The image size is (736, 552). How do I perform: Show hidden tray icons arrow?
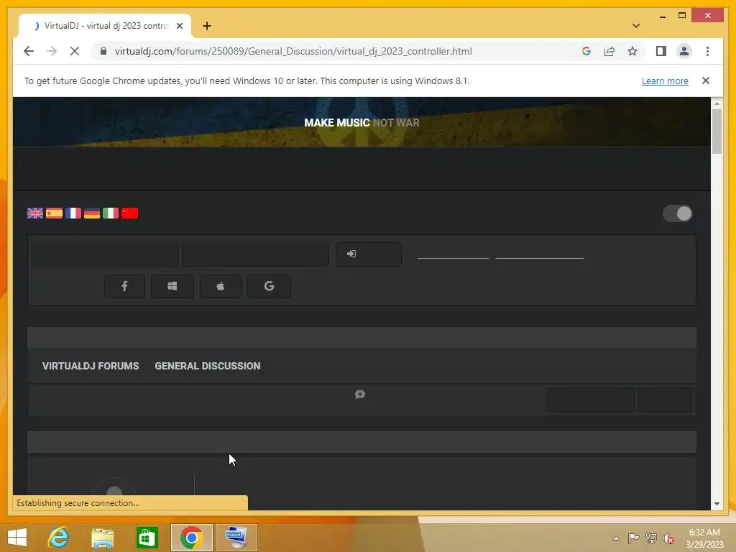click(616, 538)
